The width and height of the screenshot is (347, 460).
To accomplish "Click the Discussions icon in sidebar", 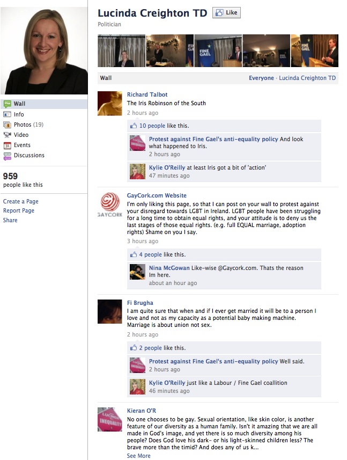I will [8, 156].
